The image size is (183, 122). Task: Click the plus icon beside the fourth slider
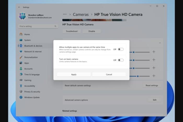(154, 76)
